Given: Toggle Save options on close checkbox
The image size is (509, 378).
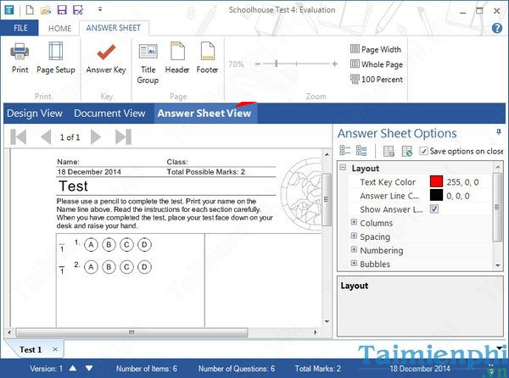Looking at the screenshot, I should [423, 151].
